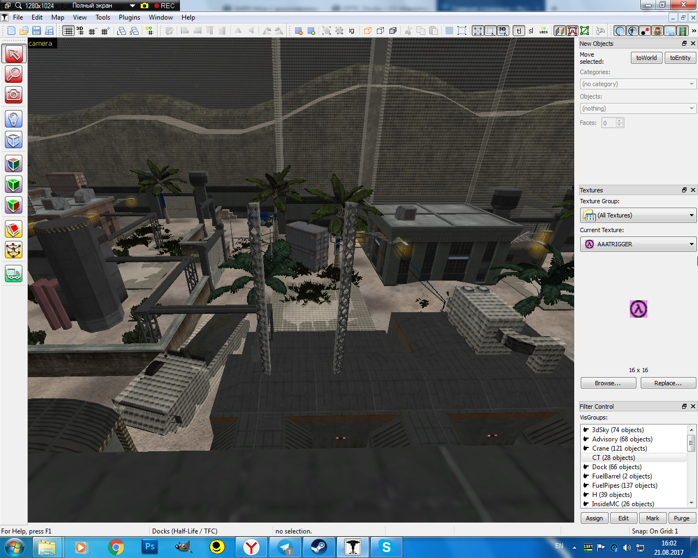698x558 pixels.
Task: Create a new map file
Action: click(x=11, y=31)
